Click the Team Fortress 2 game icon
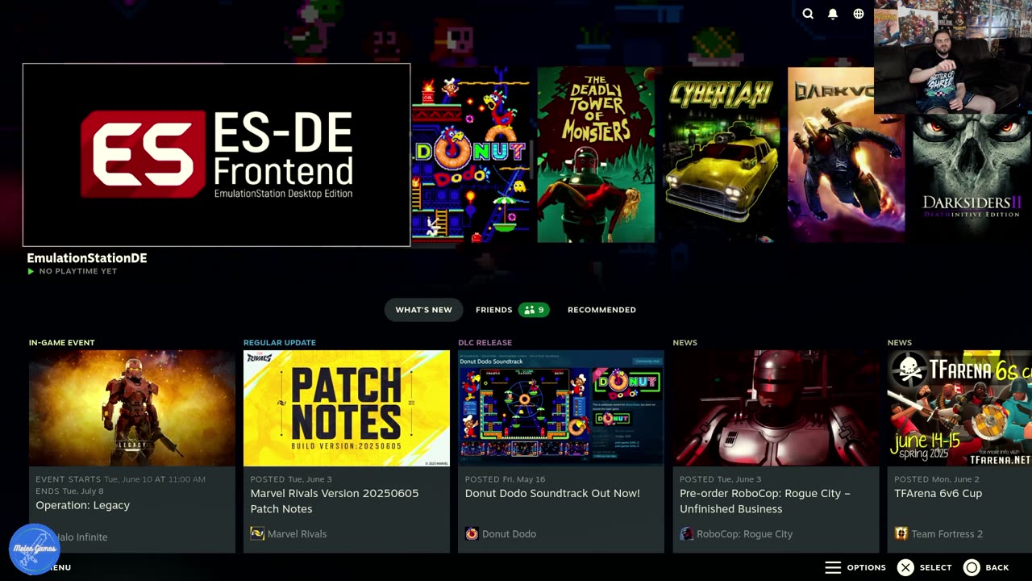 pyautogui.click(x=901, y=533)
